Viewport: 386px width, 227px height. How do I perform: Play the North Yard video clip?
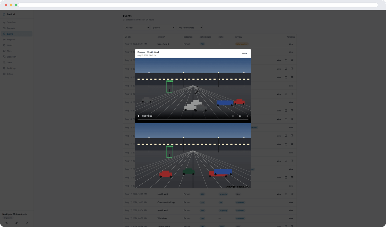tap(139, 116)
